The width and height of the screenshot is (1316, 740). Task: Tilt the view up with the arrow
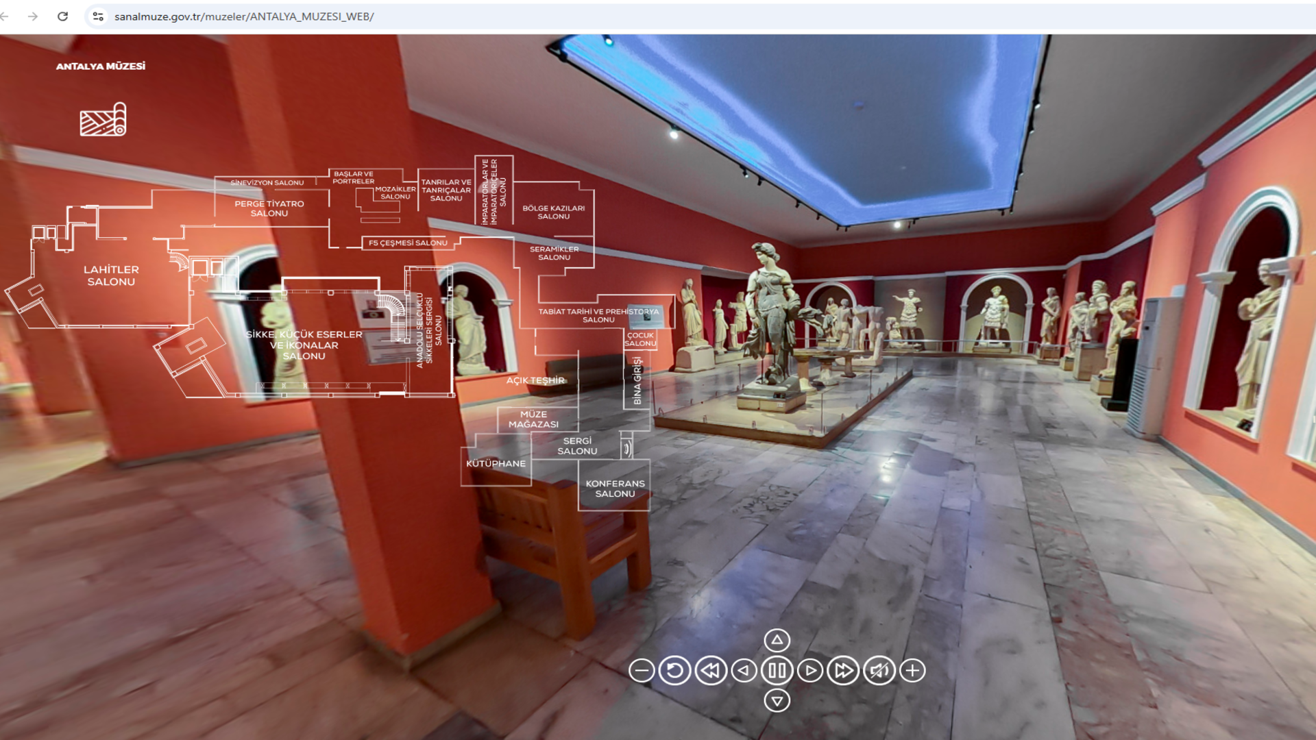point(777,640)
